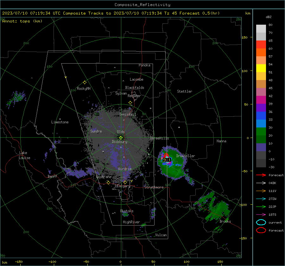Click the white 04DK arrow legend icon
Screen dimensions: 285x266
(261, 183)
